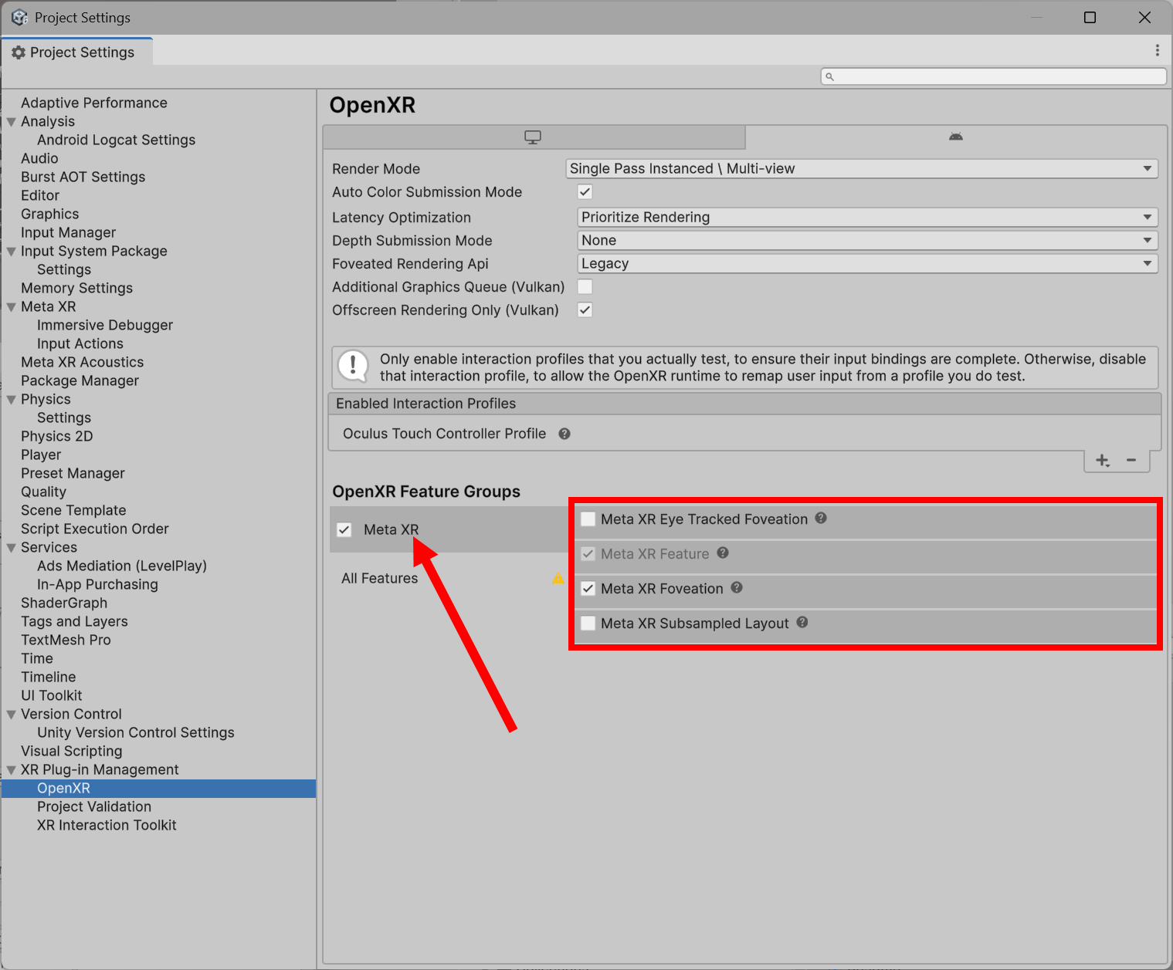The height and width of the screenshot is (970, 1173).
Task: Open Quality settings
Action: point(43,492)
